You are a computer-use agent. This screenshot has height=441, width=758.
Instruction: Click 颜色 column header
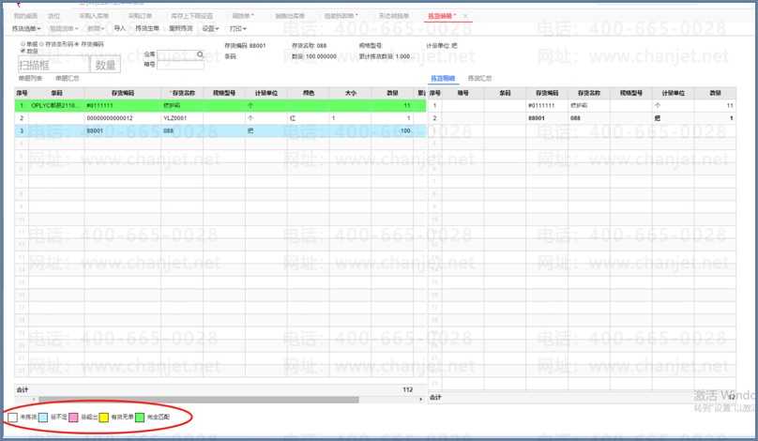tap(309, 93)
